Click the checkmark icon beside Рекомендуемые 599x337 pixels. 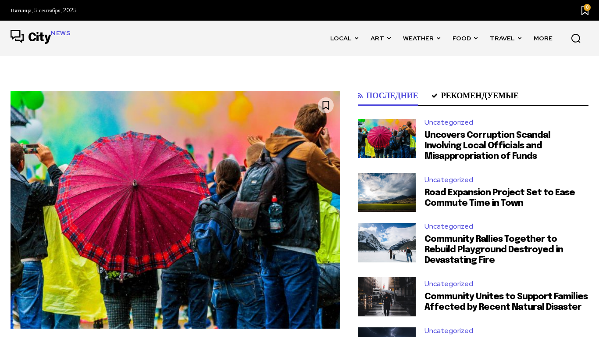pos(435,96)
